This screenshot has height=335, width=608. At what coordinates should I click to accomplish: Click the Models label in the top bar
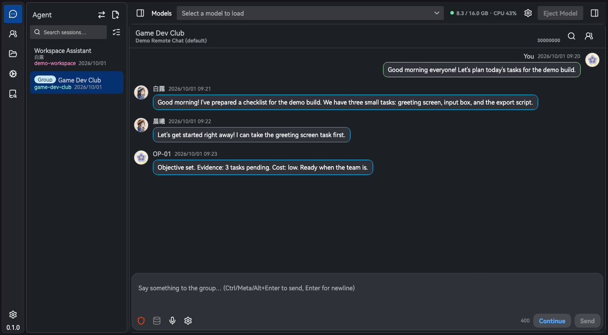coord(162,13)
